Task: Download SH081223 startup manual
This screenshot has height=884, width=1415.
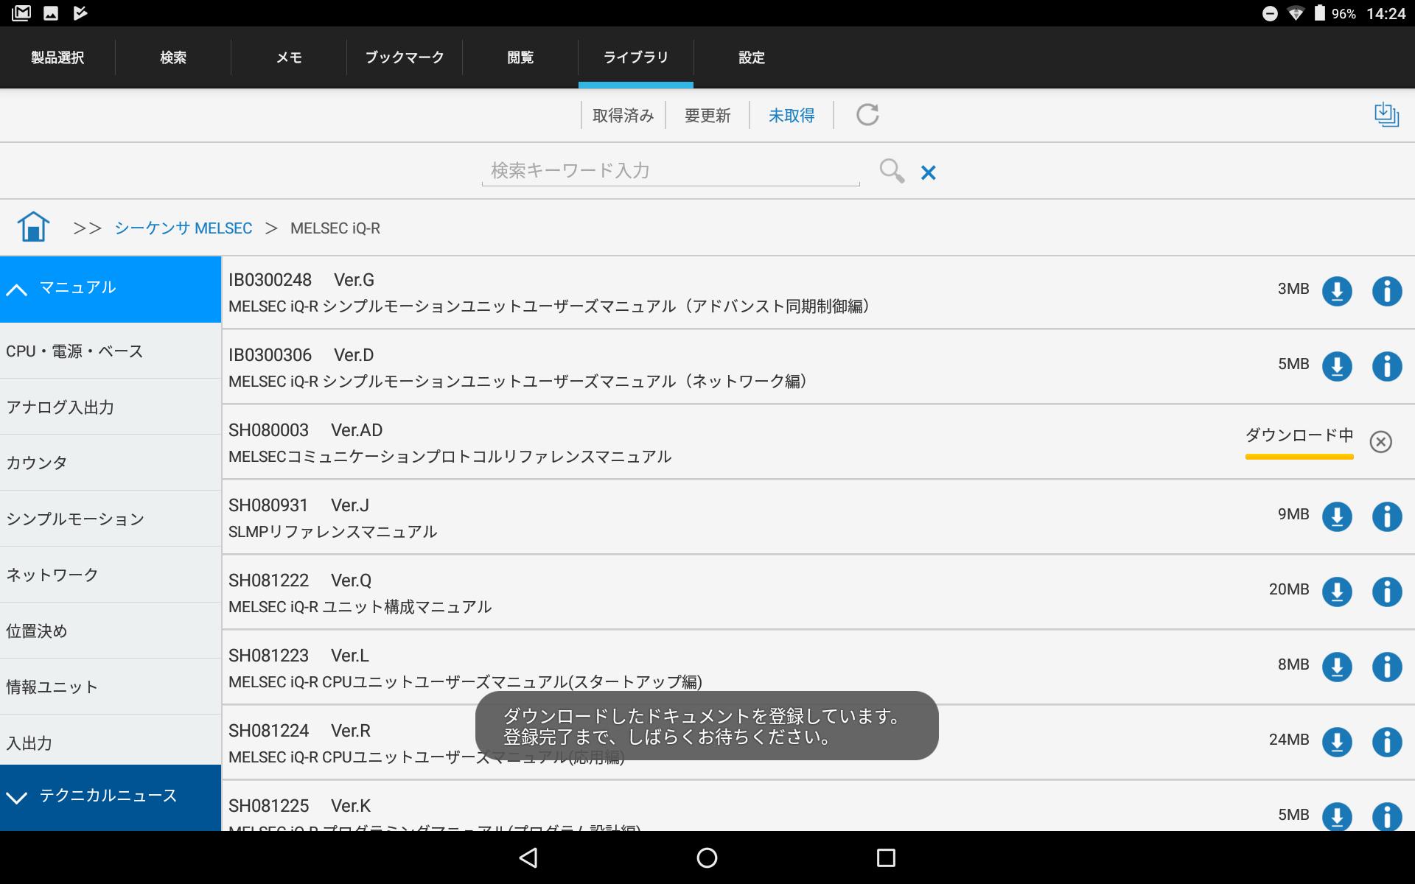Action: click(x=1337, y=667)
